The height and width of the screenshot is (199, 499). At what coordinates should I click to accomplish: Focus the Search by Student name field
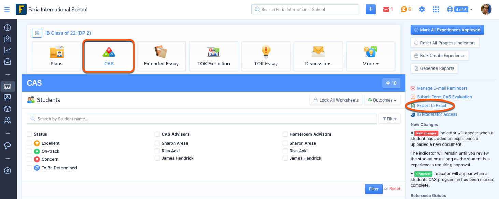202,119
